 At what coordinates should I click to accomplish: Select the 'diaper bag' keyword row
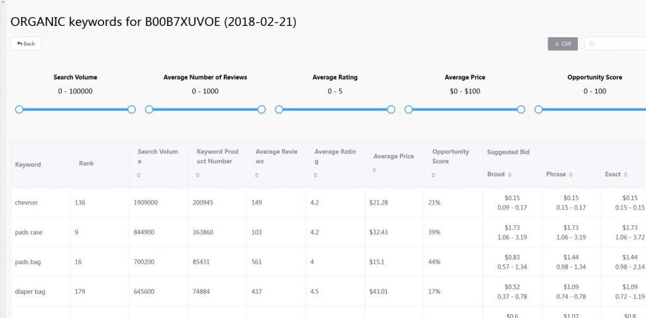30,291
